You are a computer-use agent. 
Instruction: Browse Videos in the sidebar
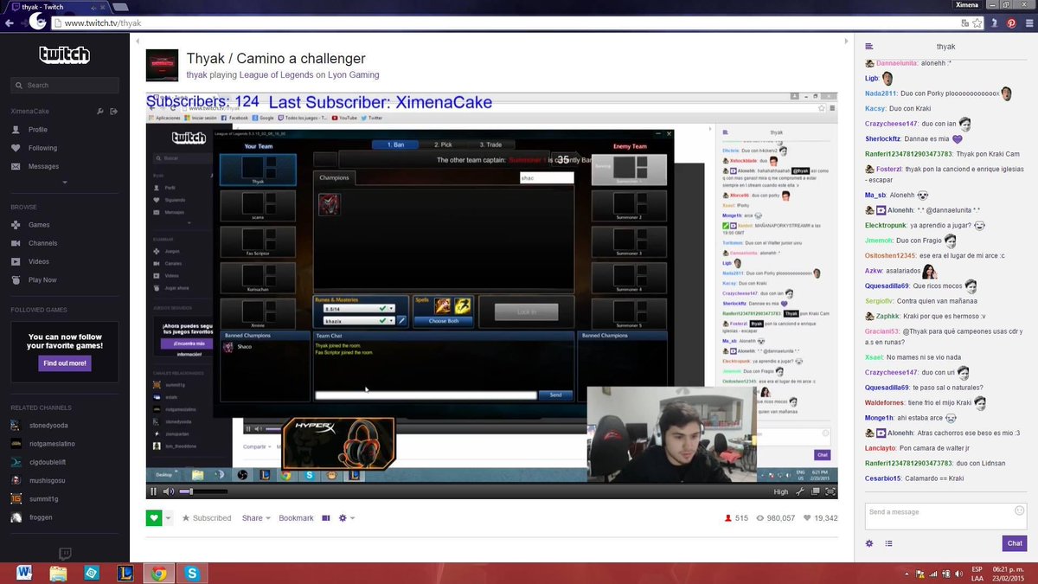39,261
